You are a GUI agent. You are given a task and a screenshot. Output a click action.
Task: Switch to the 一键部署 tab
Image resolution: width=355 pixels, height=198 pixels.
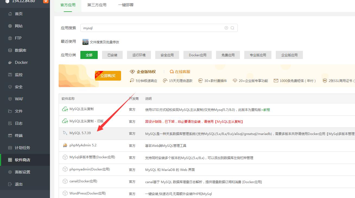click(x=125, y=5)
